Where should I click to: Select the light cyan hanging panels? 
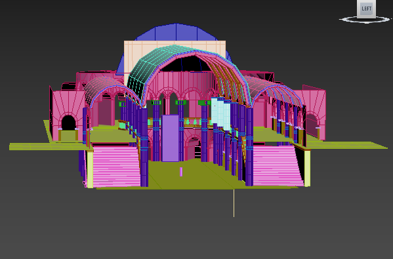221,113
